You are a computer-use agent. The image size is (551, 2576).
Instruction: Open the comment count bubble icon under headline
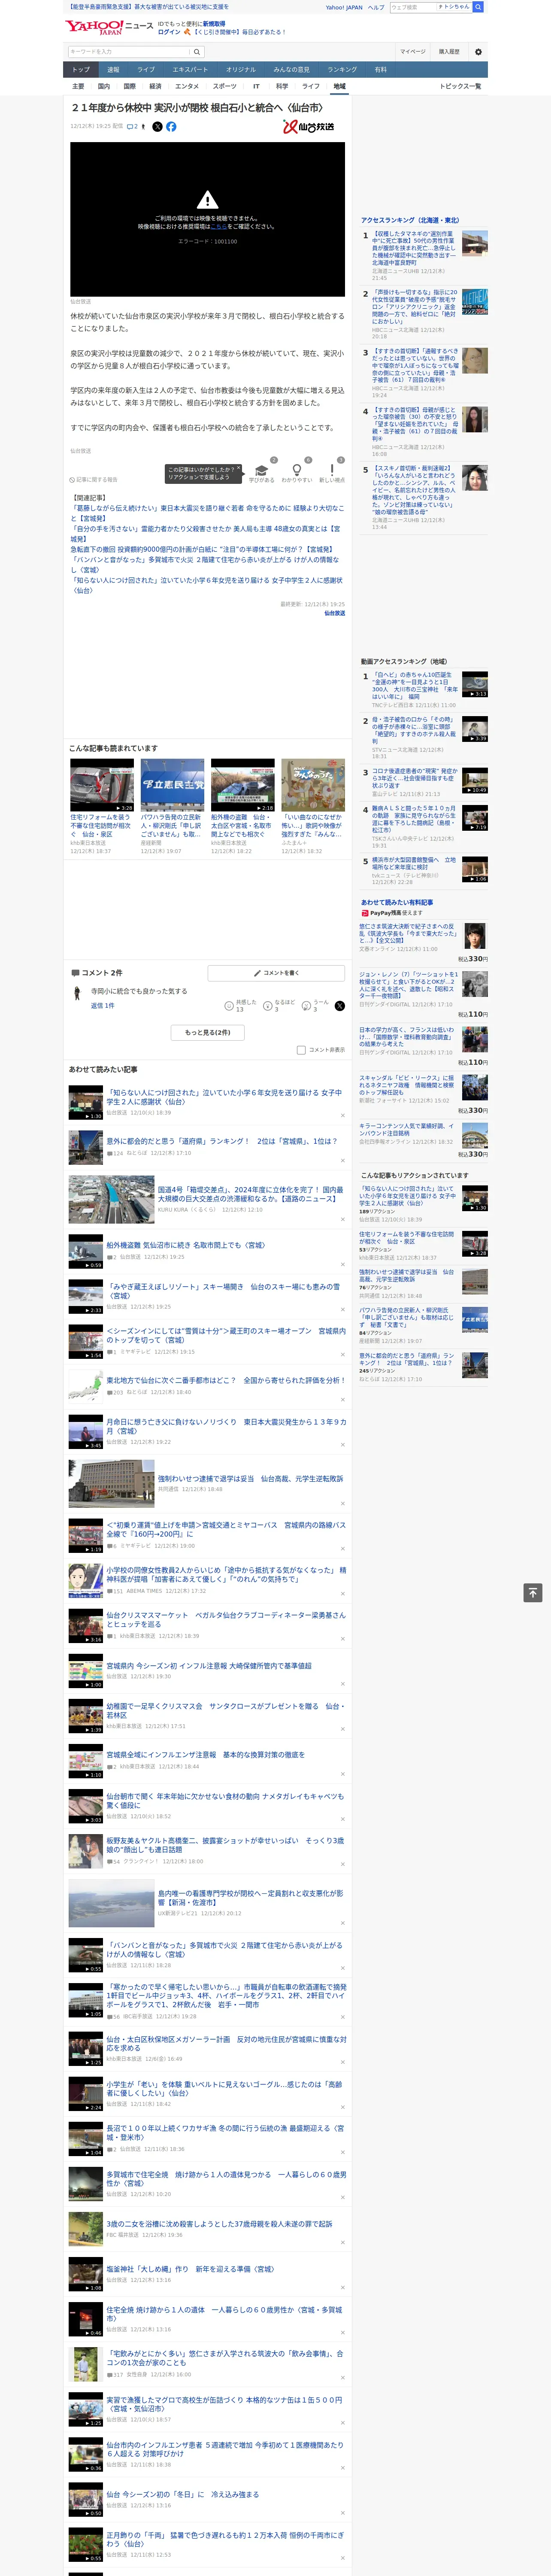[132, 127]
